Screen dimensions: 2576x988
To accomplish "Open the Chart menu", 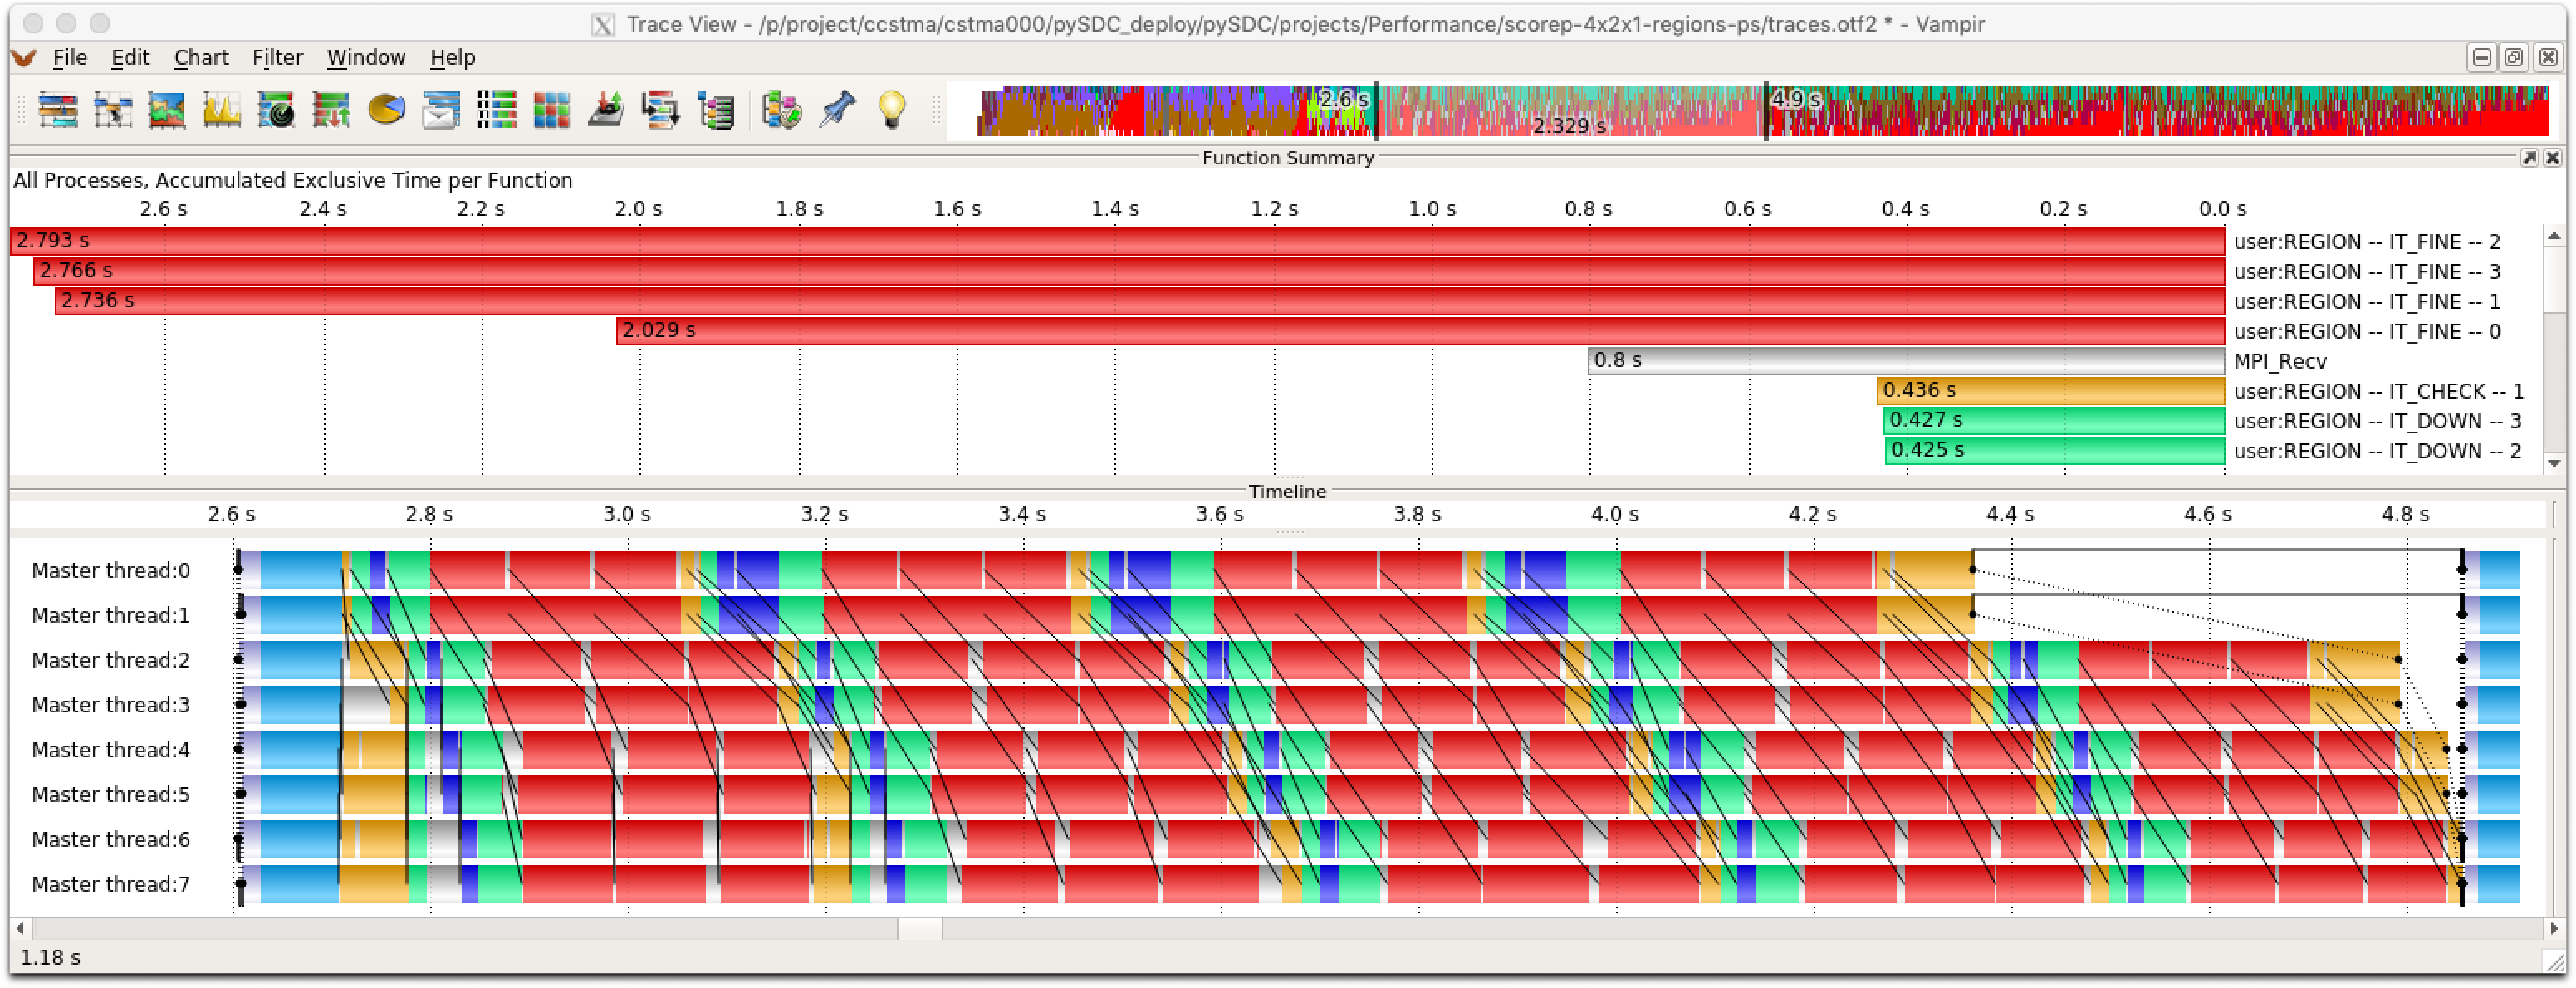I will coord(201,57).
